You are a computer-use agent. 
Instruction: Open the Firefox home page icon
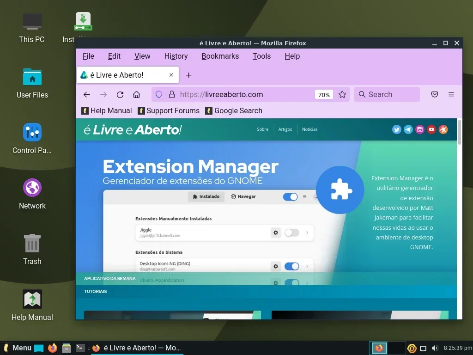(136, 94)
